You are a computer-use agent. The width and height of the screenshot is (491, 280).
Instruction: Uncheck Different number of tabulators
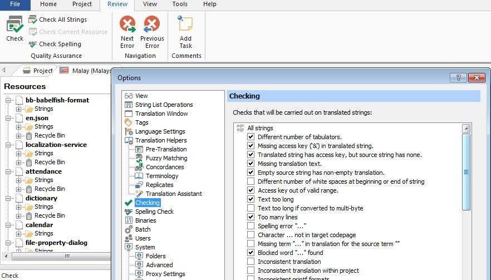coord(251,137)
